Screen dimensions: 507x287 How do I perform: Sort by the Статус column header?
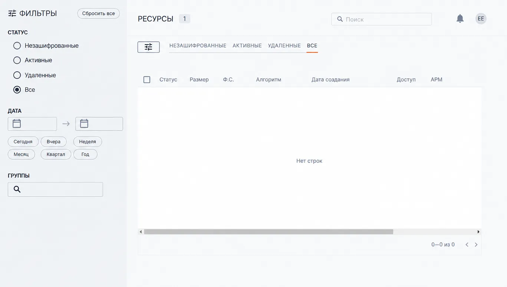point(168,80)
